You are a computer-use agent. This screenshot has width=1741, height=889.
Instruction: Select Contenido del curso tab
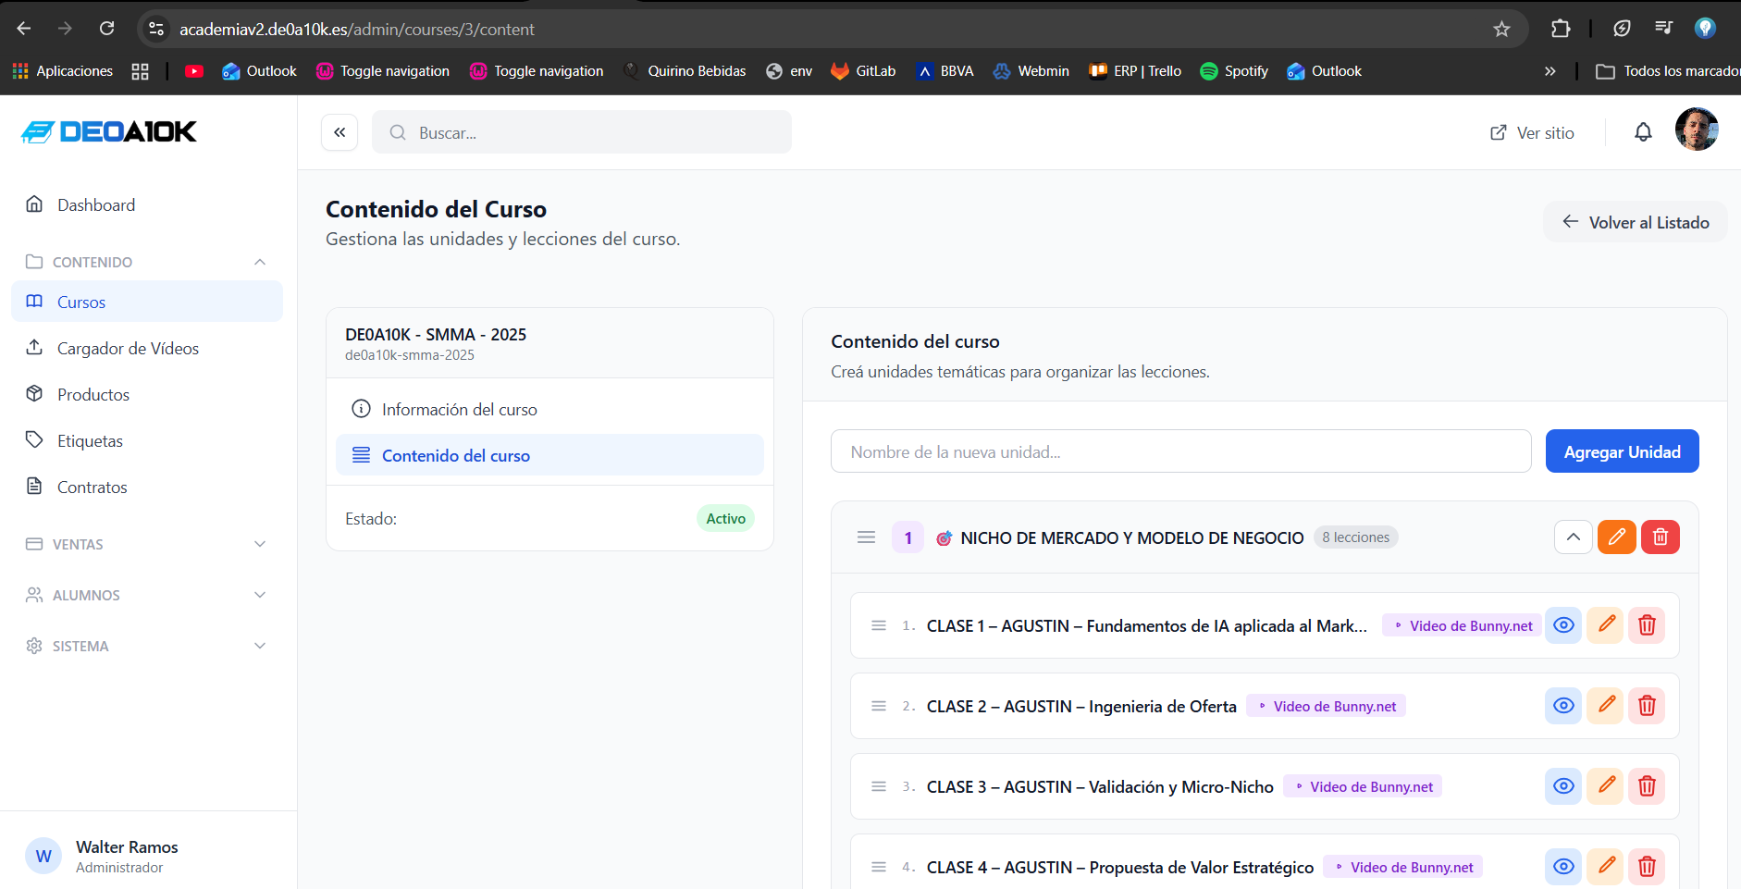click(549, 455)
